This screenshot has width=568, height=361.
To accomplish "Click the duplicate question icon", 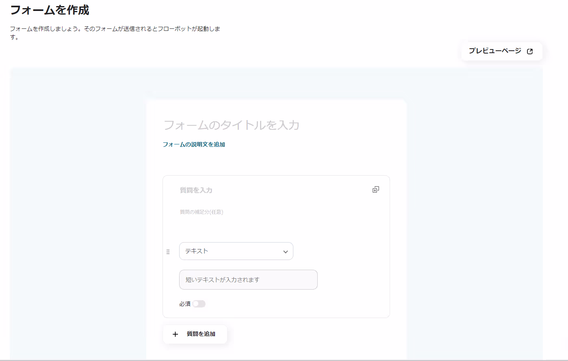I will (376, 189).
